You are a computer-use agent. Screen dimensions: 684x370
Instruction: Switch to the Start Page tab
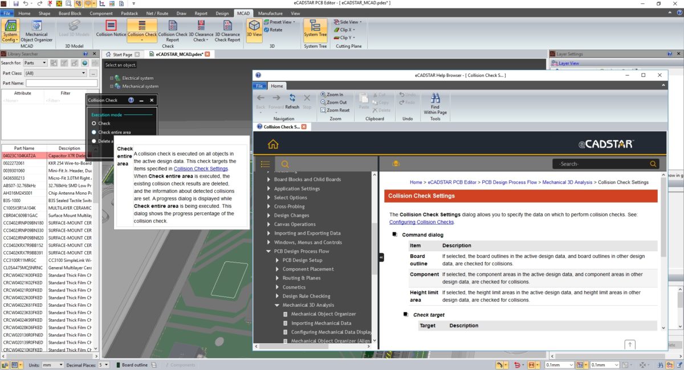point(122,55)
